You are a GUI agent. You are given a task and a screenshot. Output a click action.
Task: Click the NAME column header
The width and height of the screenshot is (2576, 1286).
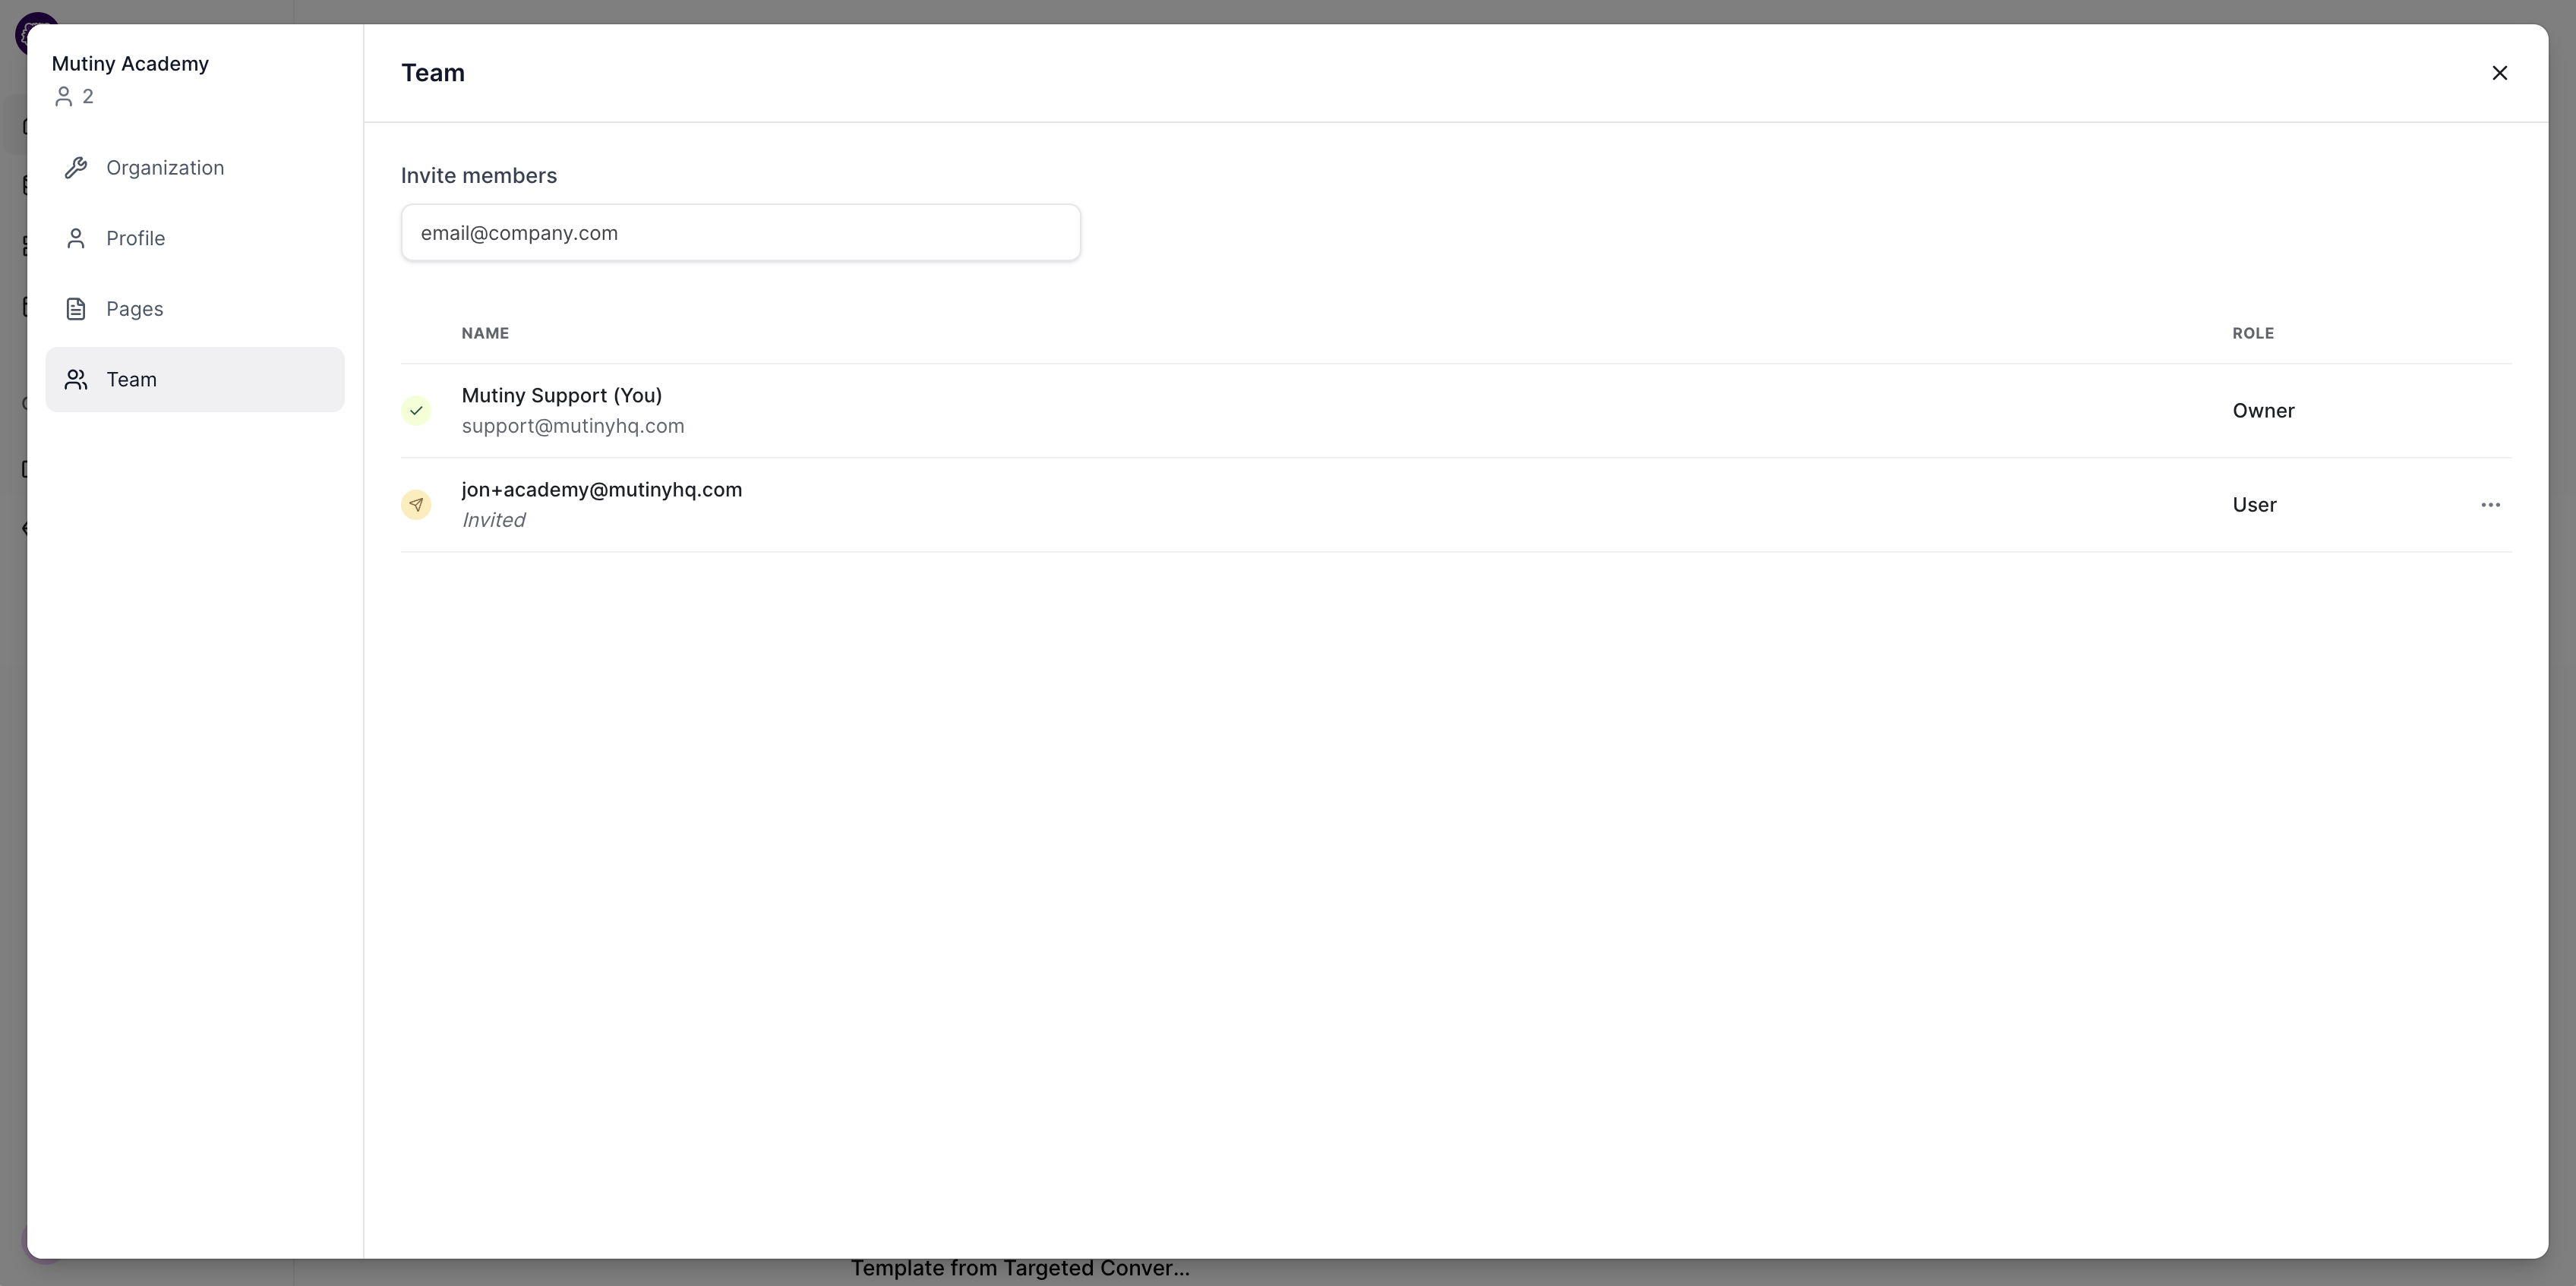[x=486, y=332]
